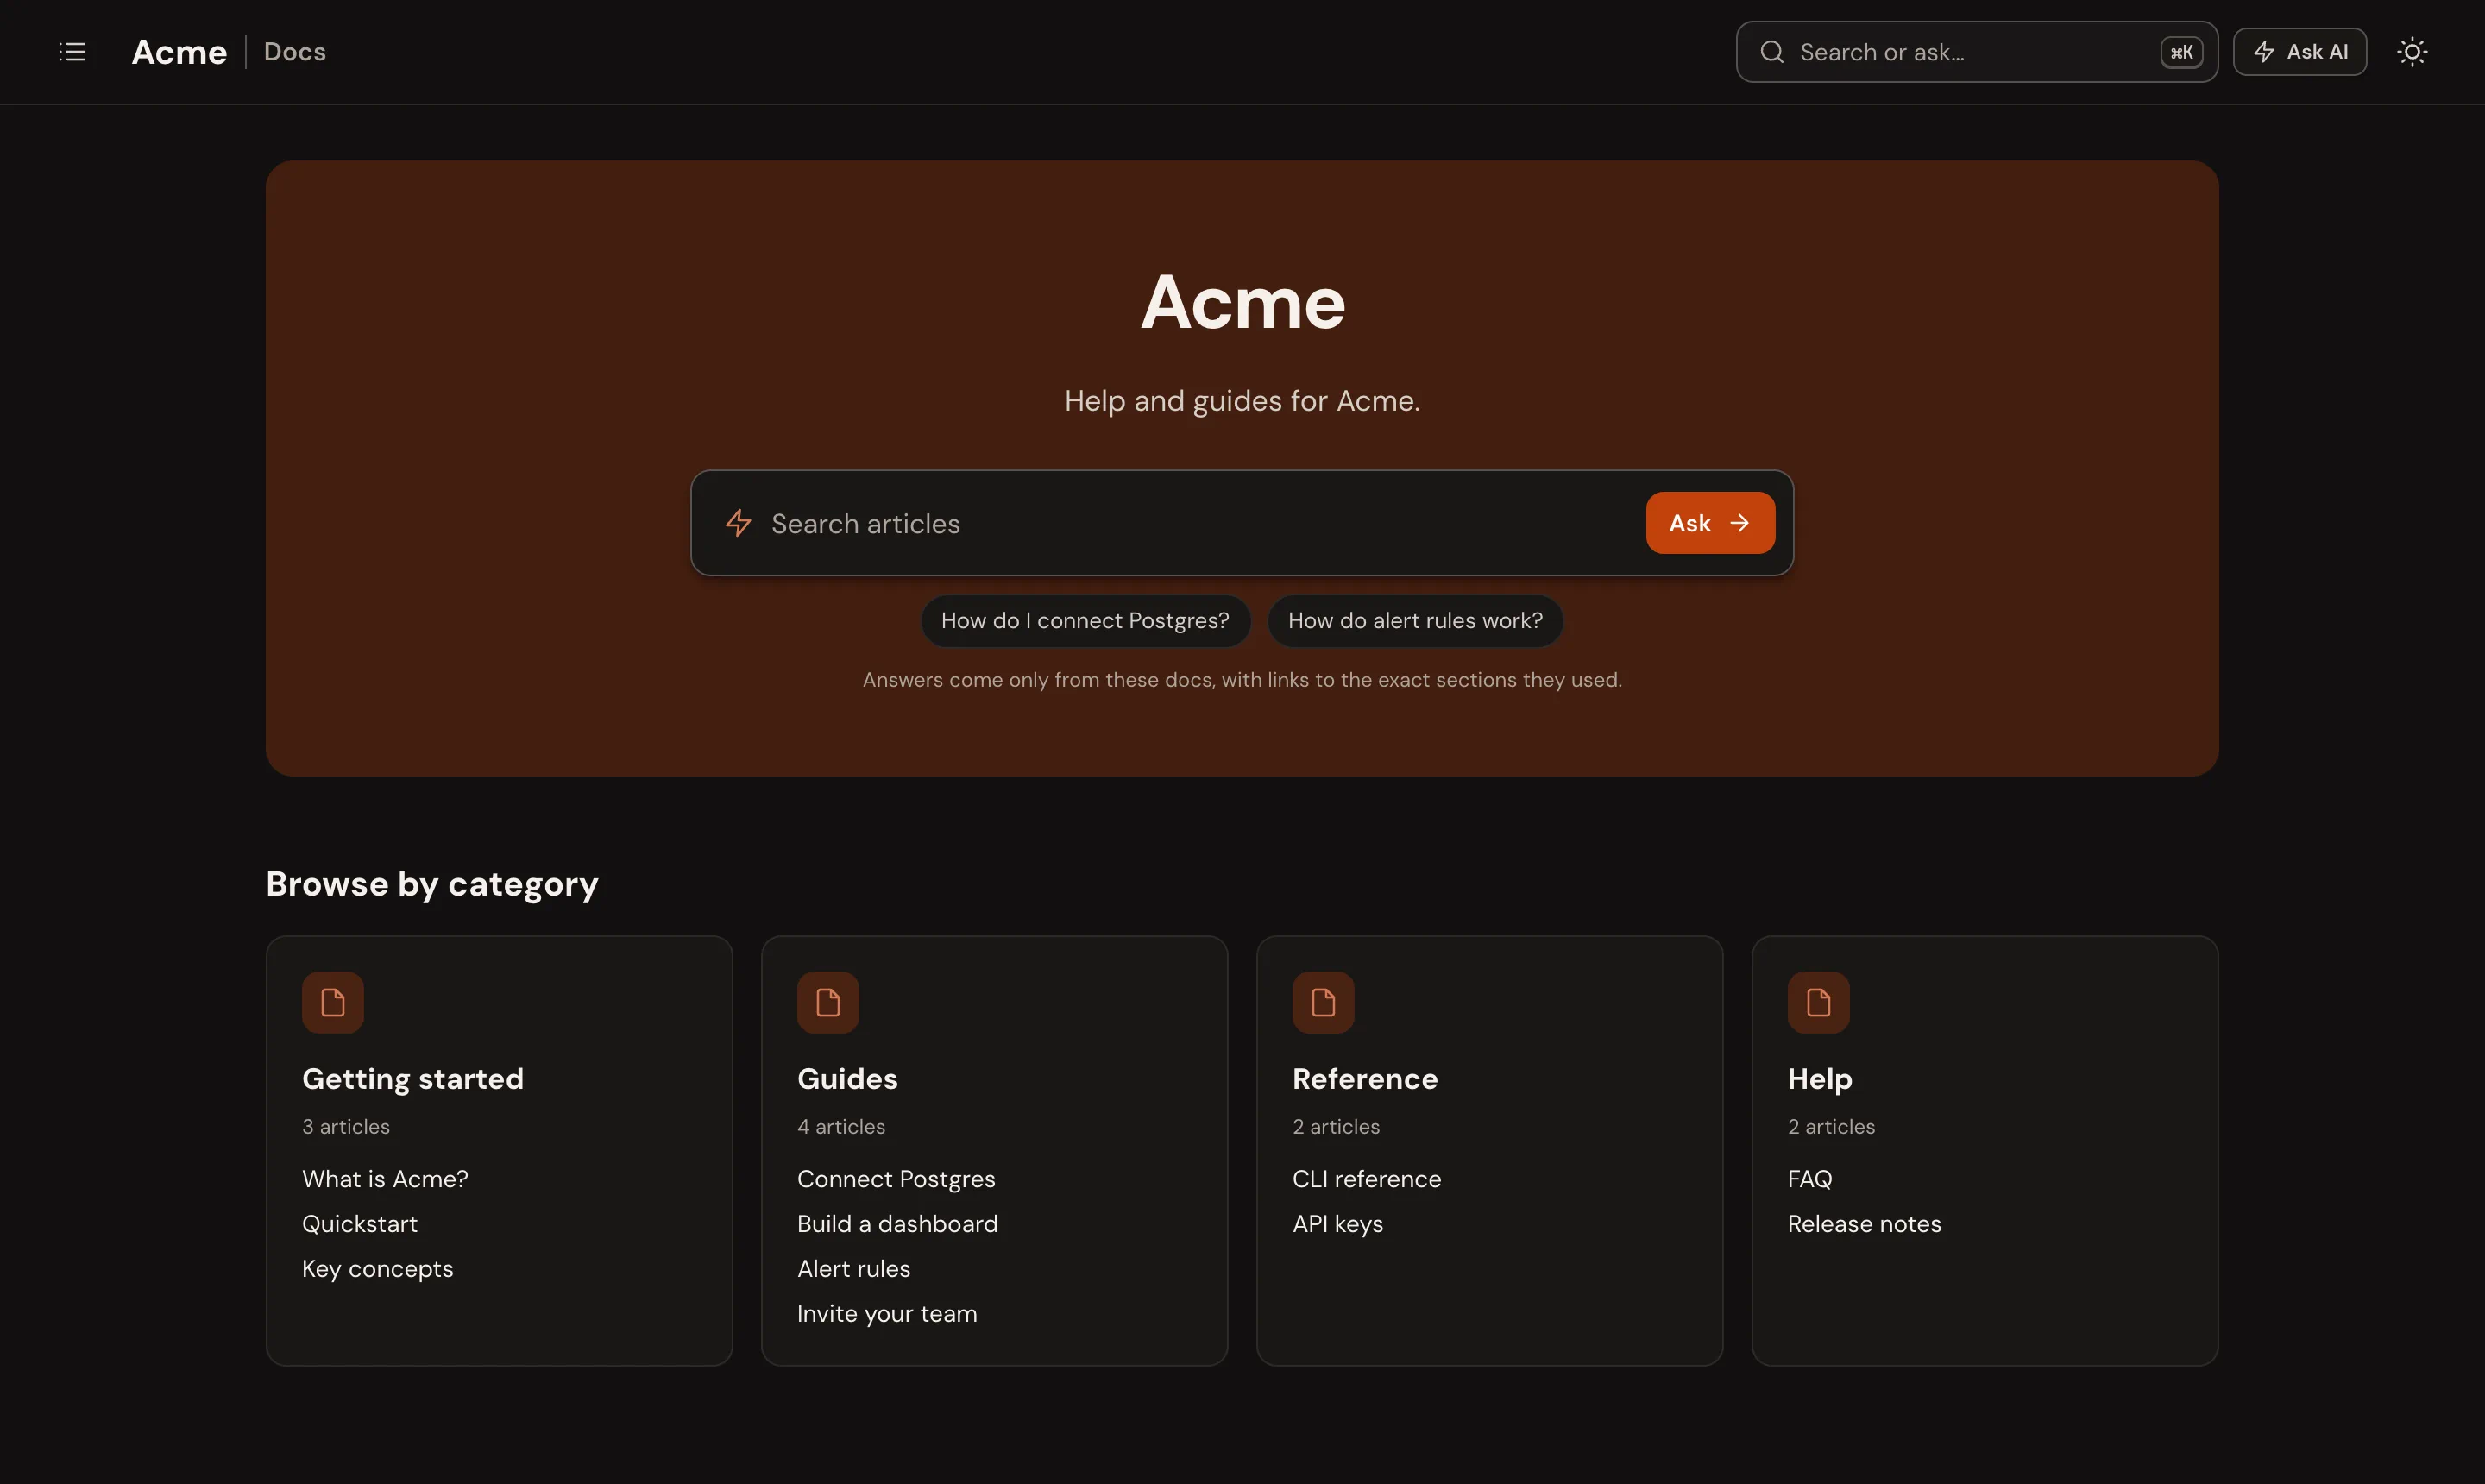Open the sidebar menu icon
This screenshot has width=2485, height=1484.
click(72, 52)
